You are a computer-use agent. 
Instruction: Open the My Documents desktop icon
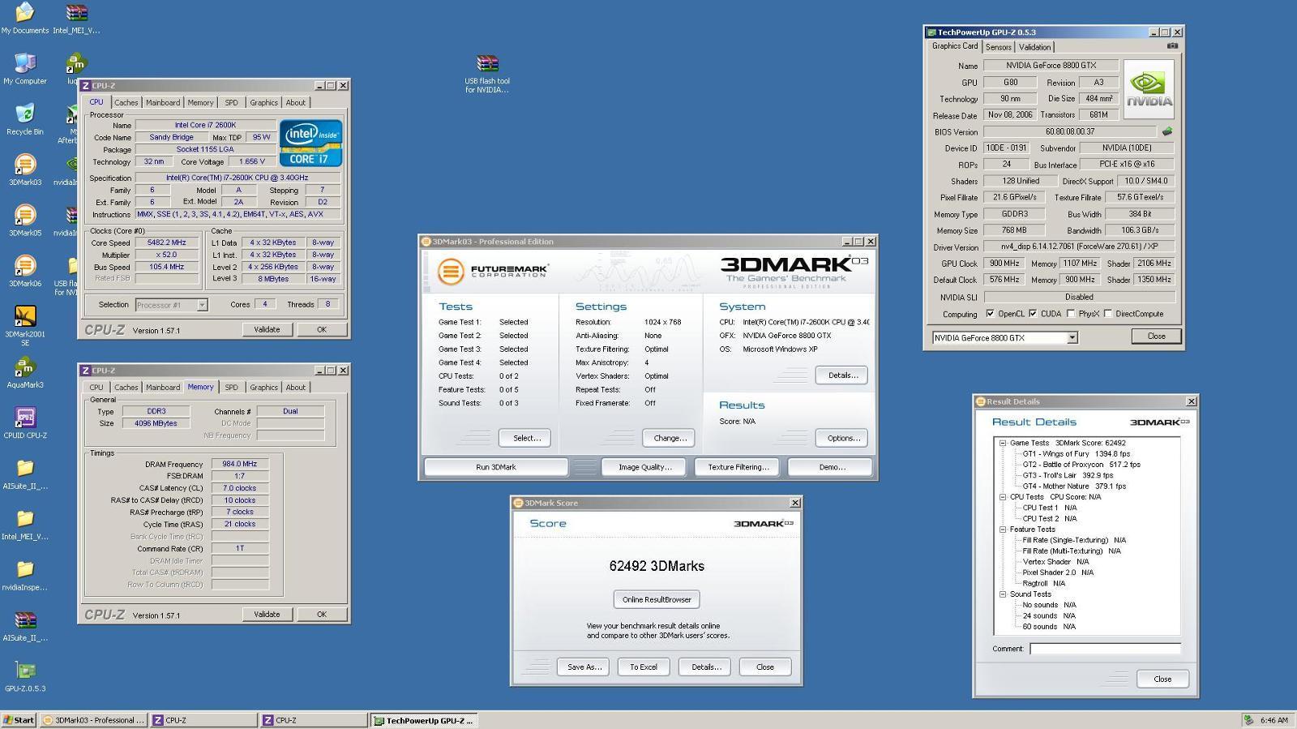(25, 16)
